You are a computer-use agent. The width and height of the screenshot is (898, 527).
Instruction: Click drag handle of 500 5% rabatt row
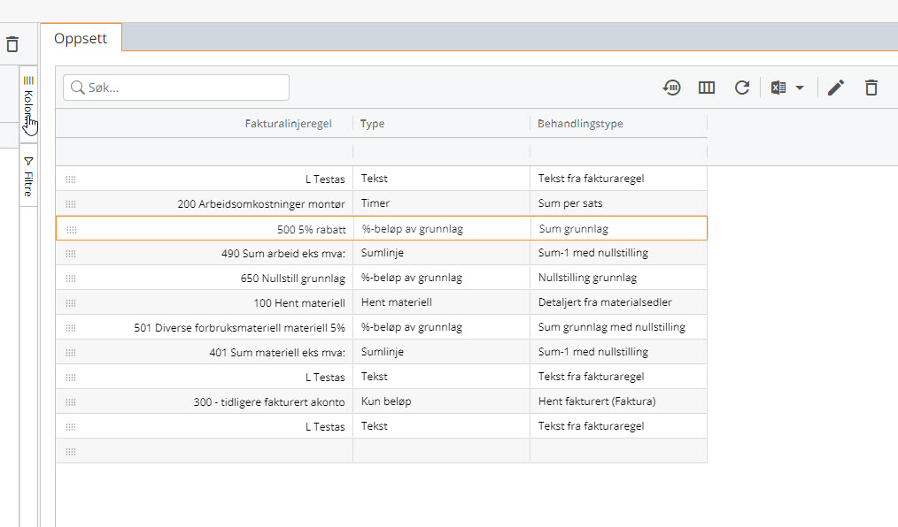72,230
